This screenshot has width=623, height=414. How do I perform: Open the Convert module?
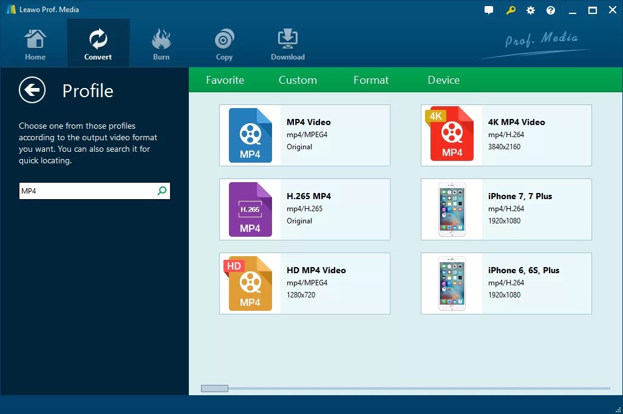98,44
